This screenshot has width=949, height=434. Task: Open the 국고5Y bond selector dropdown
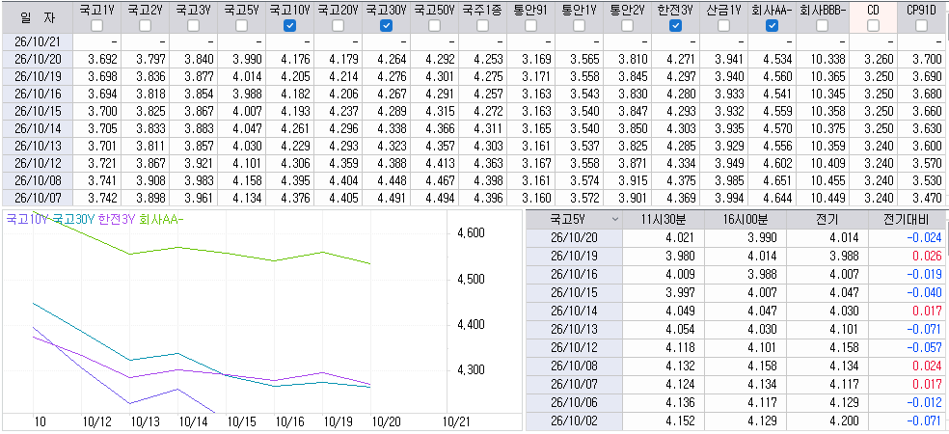pos(615,219)
